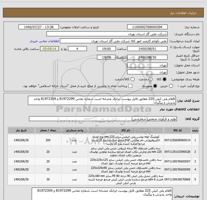207x200 pixels.
Task: Click the شرح کلی نیاز description box
Action: (x=102, y=101)
